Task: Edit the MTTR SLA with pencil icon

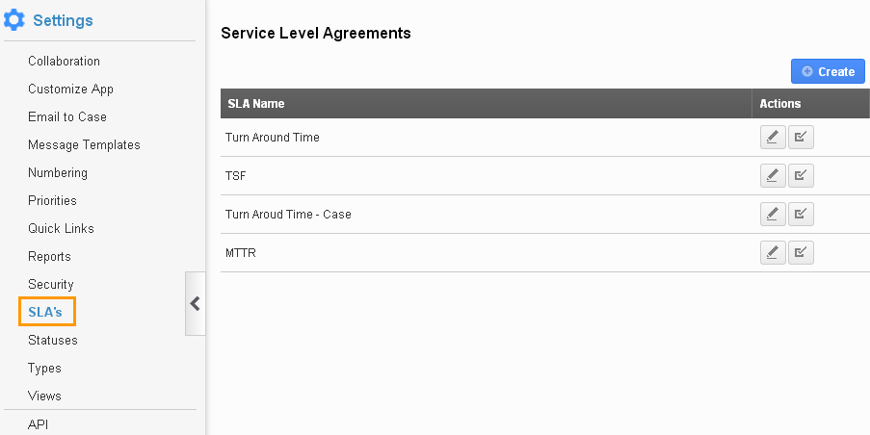Action: [x=773, y=253]
